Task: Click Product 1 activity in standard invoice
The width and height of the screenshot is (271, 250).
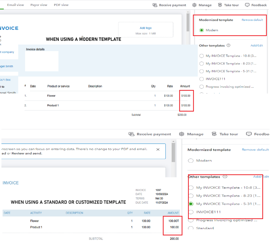Action: pyautogui.click(x=36, y=227)
